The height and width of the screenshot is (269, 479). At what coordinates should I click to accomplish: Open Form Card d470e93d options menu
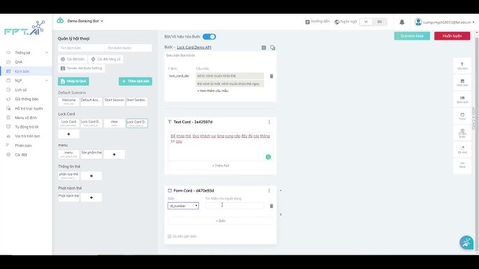269,191
